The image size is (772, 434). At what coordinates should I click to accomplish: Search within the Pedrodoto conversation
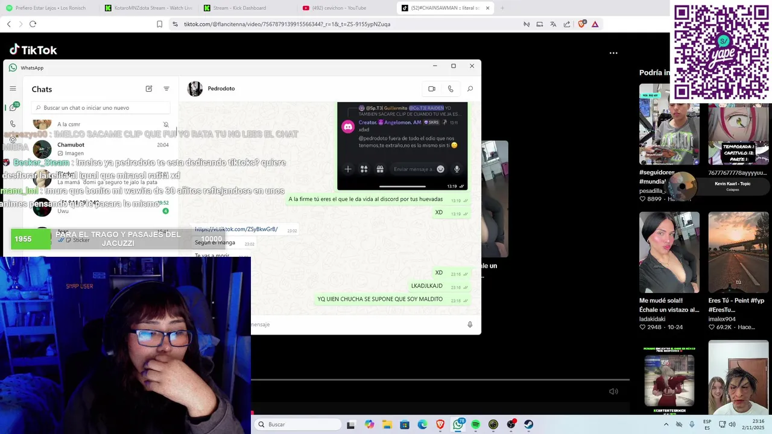pos(470,89)
